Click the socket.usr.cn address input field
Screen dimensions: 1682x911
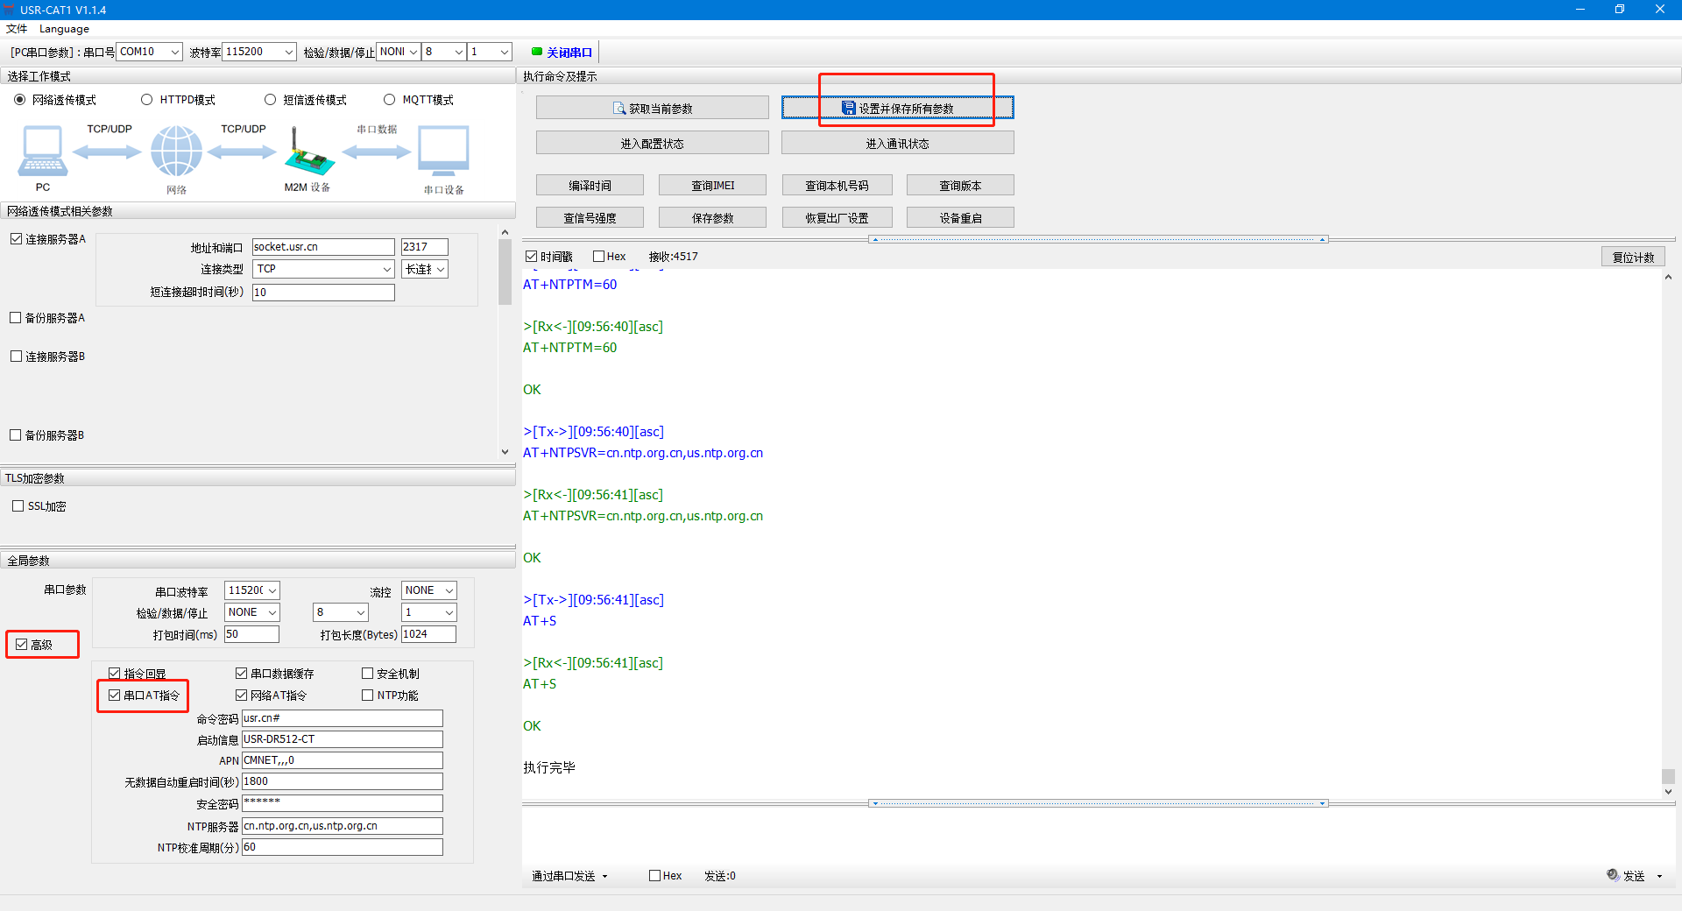[x=322, y=247]
